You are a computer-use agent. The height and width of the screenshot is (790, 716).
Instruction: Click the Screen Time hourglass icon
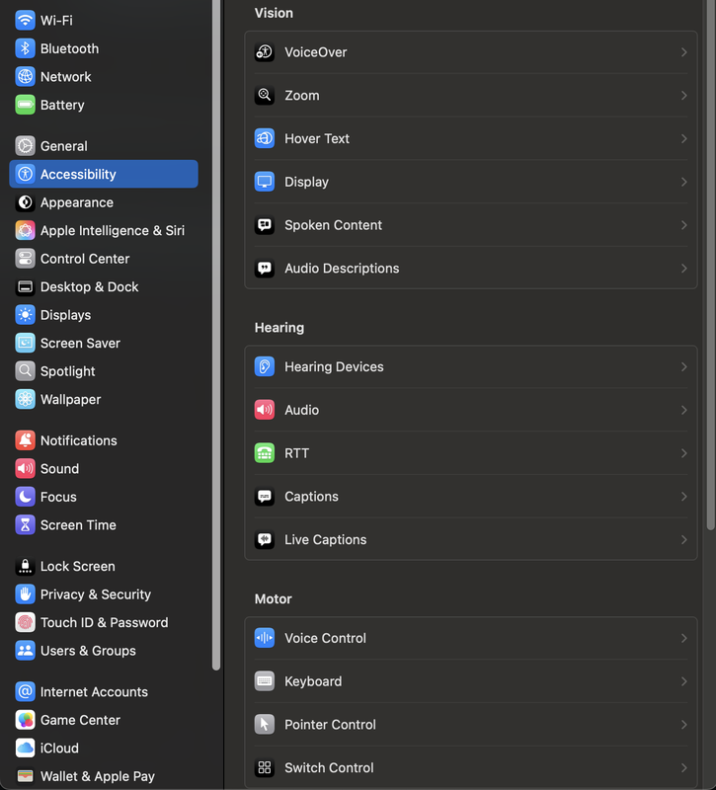[x=26, y=525]
